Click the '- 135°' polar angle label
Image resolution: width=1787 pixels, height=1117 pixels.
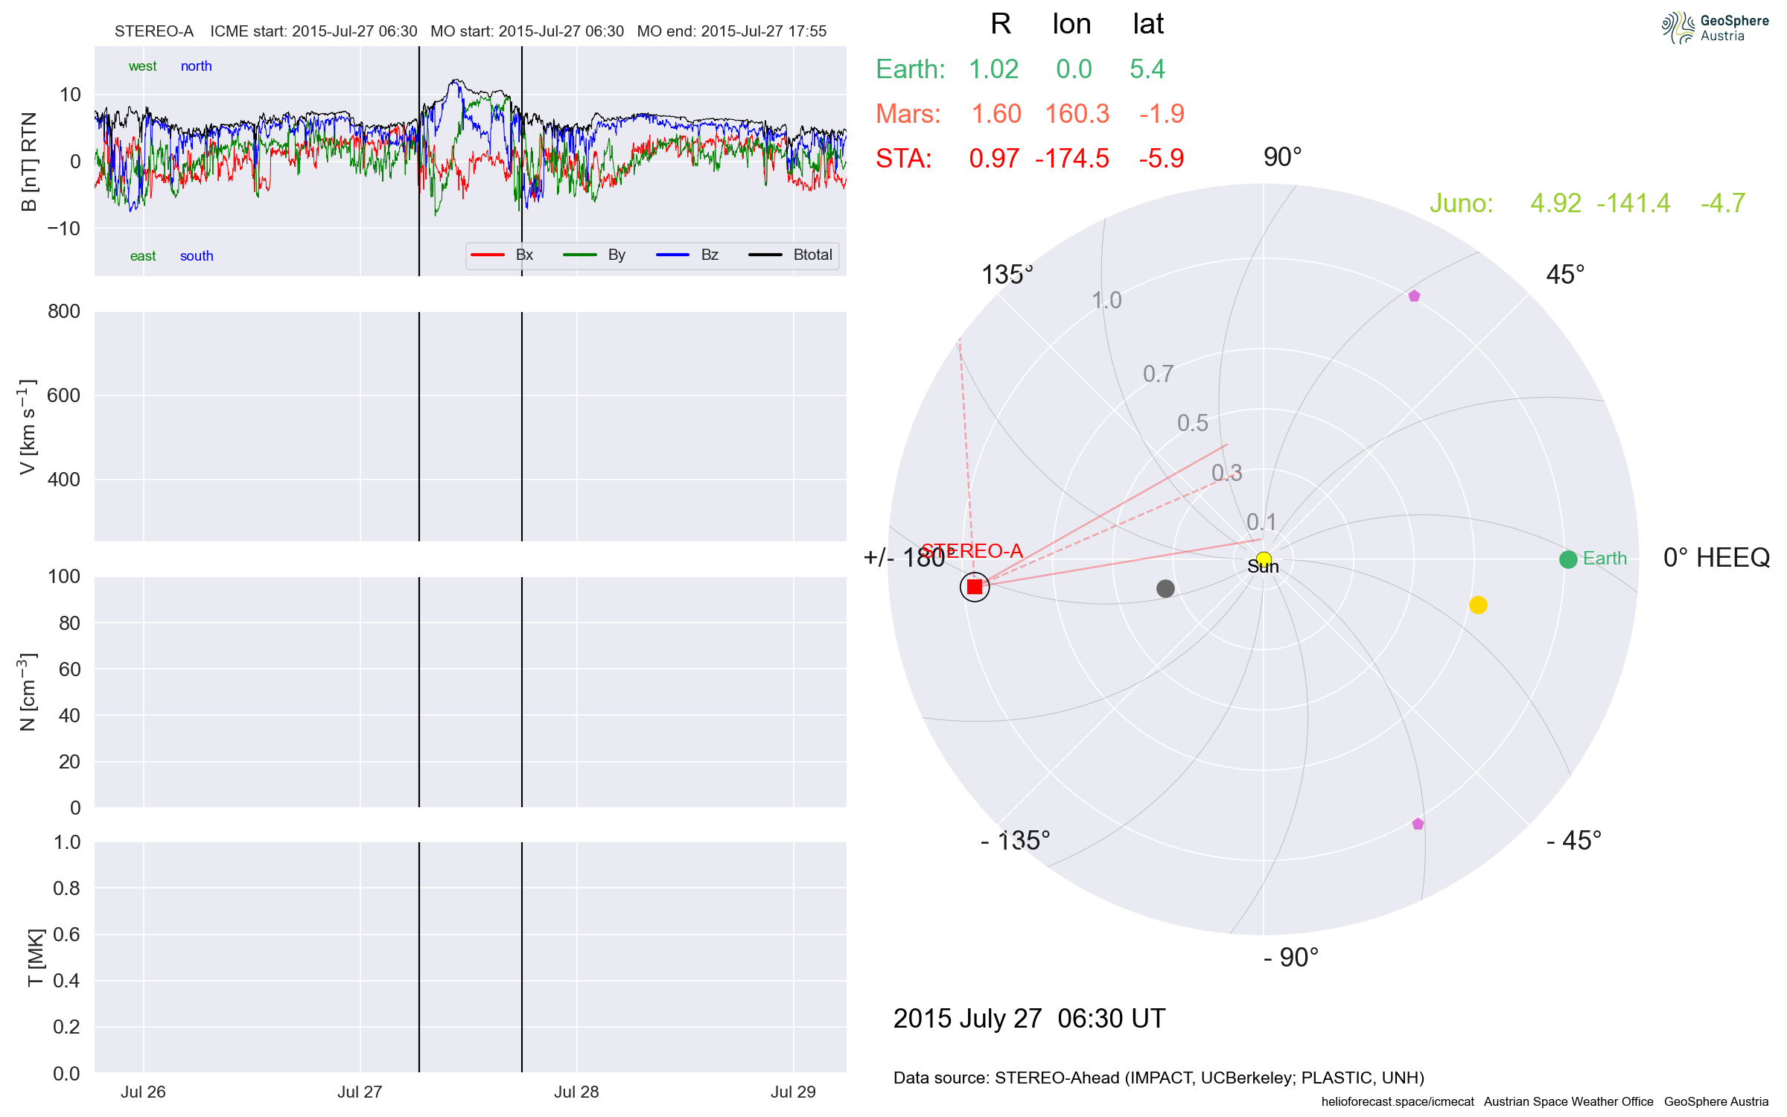click(1015, 841)
